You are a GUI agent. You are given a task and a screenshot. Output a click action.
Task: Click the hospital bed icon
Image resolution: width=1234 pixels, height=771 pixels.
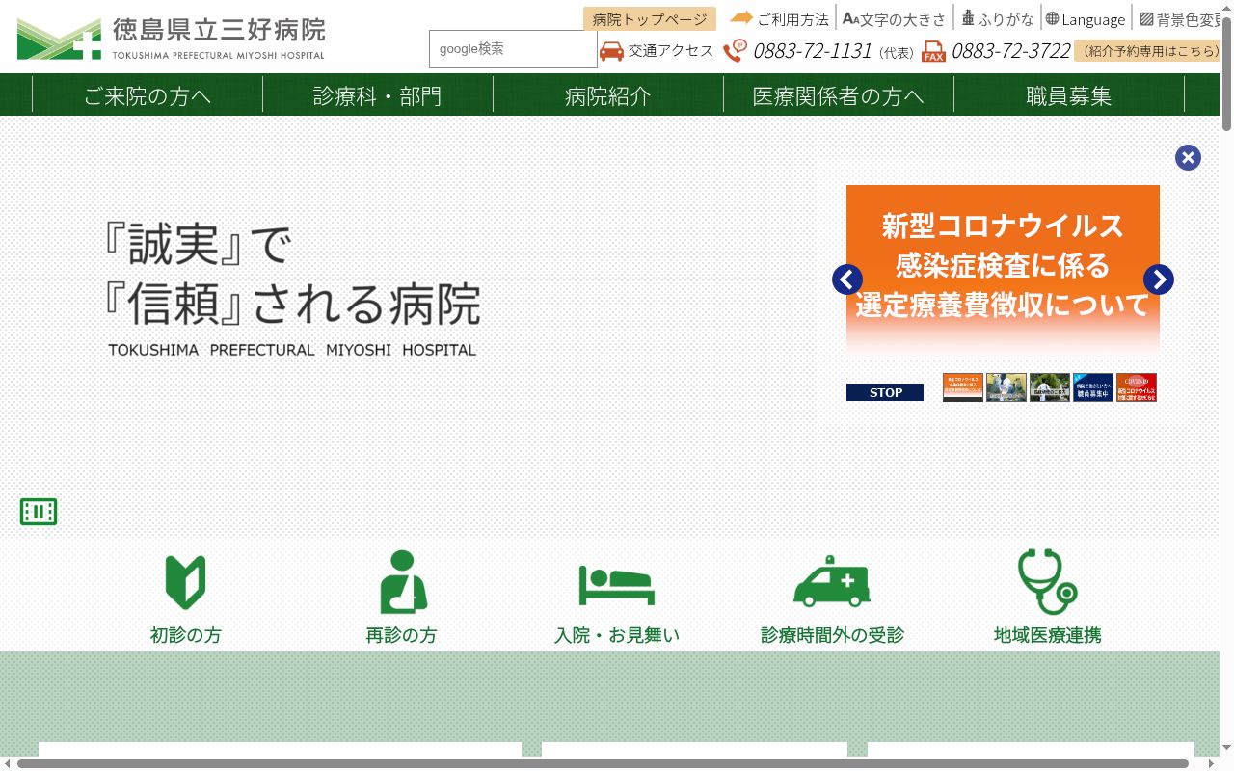pos(617,584)
